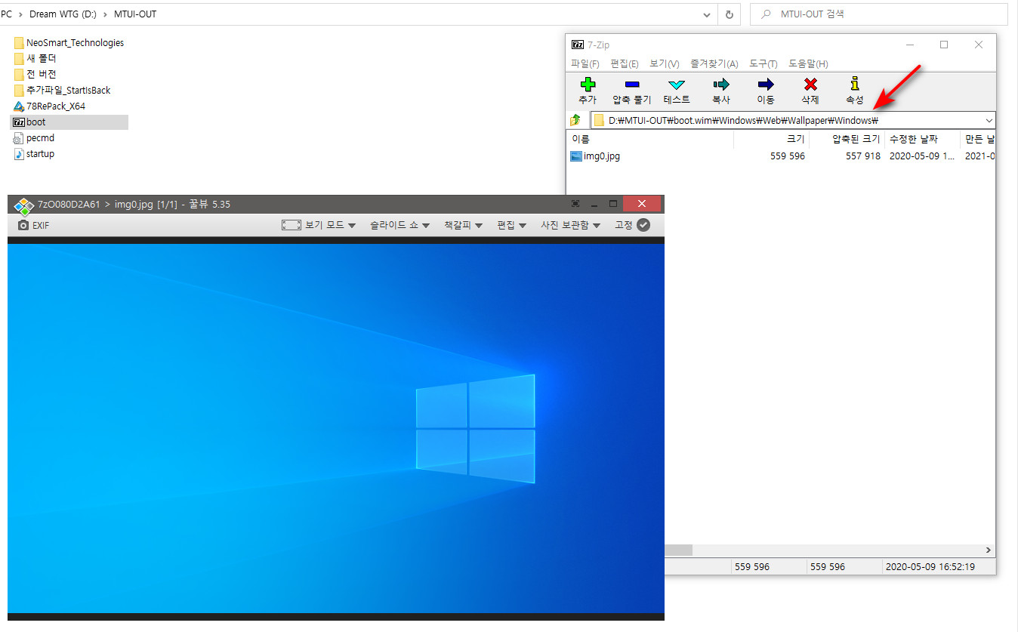The height and width of the screenshot is (632, 1018).
Task: Select the pecmd file in Explorer
Action: pos(34,138)
